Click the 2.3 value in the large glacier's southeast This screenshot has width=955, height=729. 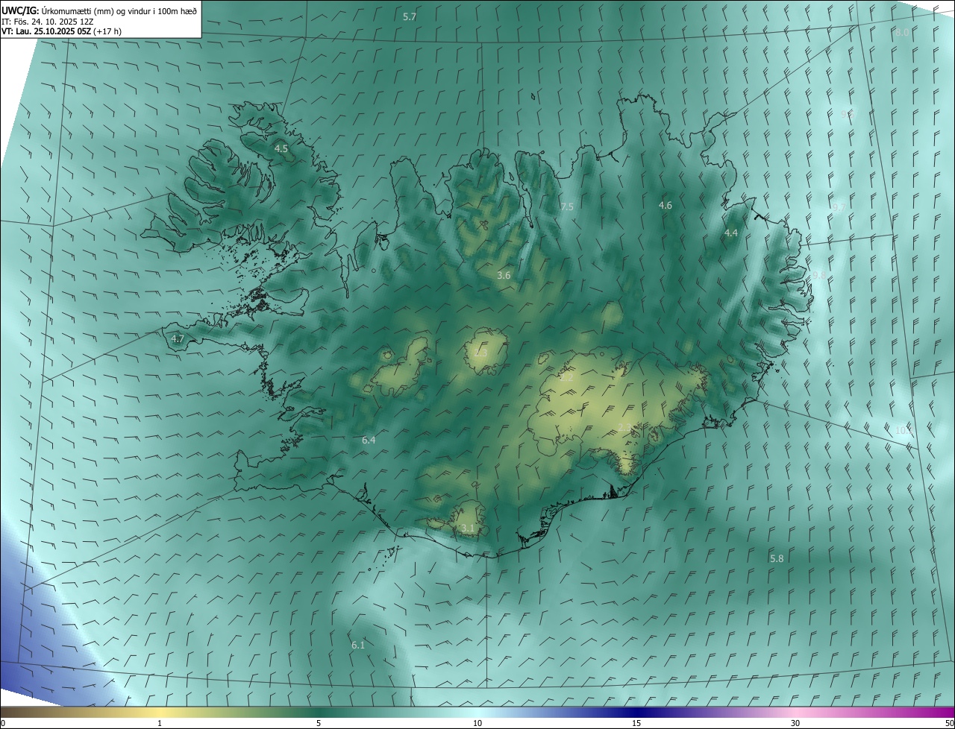(625, 427)
